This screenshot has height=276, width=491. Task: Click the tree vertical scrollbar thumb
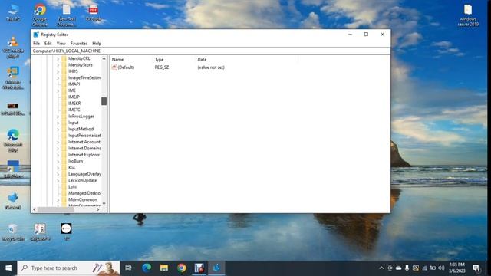[x=104, y=101]
